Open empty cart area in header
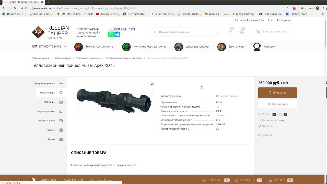This screenshot has height=184, width=327. click(272, 32)
